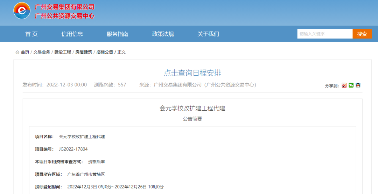Click the 公告简要 subheading

(192, 119)
